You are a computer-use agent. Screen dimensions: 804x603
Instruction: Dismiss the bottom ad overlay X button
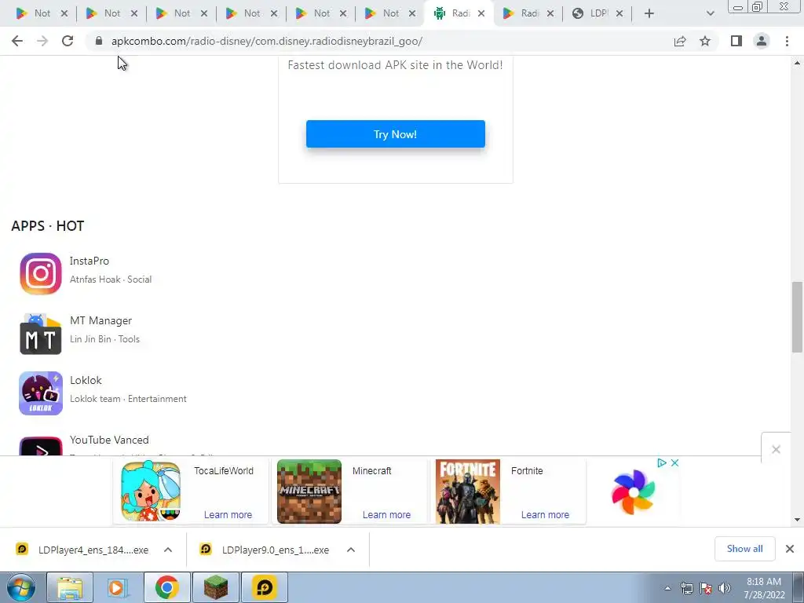pyautogui.click(x=776, y=449)
